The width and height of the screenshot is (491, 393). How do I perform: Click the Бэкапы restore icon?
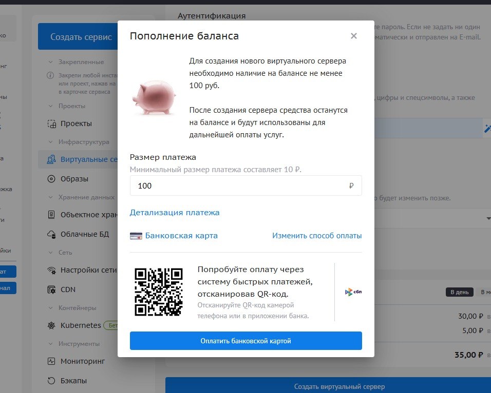(51, 381)
